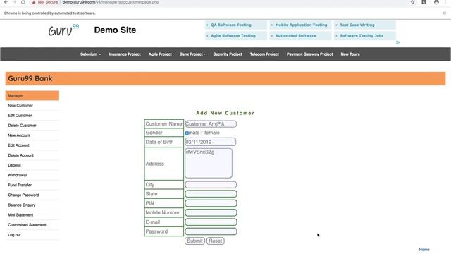Click the Demo Site title text
The width and height of the screenshot is (451, 254).
115,30
